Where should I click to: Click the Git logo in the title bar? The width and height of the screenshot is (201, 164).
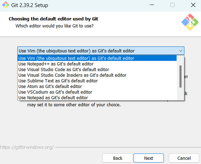point(6,5)
